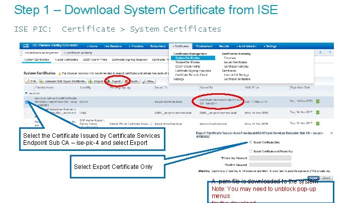
Task: Open the Subscribers menu
Action: [x=158, y=46]
